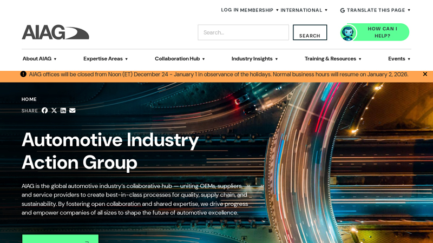
Task: Click the Home breadcrumb link
Action: pos(29,99)
